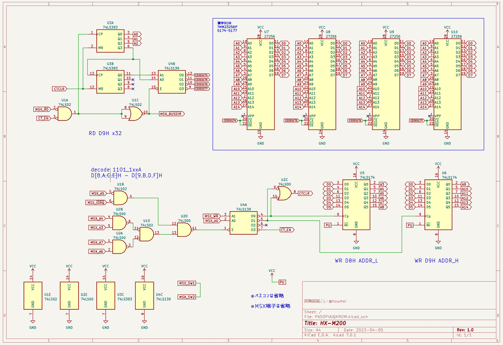Click the U3A 74LS393 counter block
Screen dimensions: 503x345
pos(109,41)
